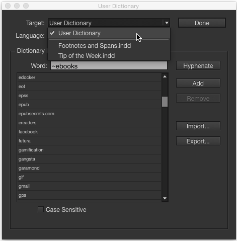The width and height of the screenshot is (237, 241).
Task: Select "gamification" in the word list
Action: [90, 150]
